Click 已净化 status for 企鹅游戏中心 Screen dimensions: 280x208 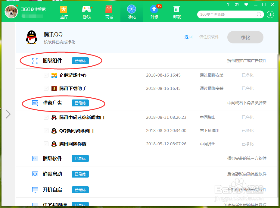tap(247, 75)
